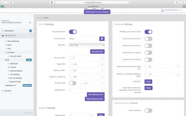Click the gear icon beside Welcome
Screen dimensions: 186x116
(30, 23)
